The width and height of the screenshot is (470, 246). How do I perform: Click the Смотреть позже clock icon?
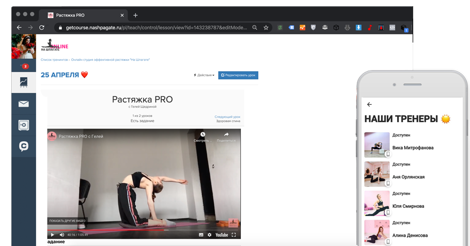(x=203, y=135)
